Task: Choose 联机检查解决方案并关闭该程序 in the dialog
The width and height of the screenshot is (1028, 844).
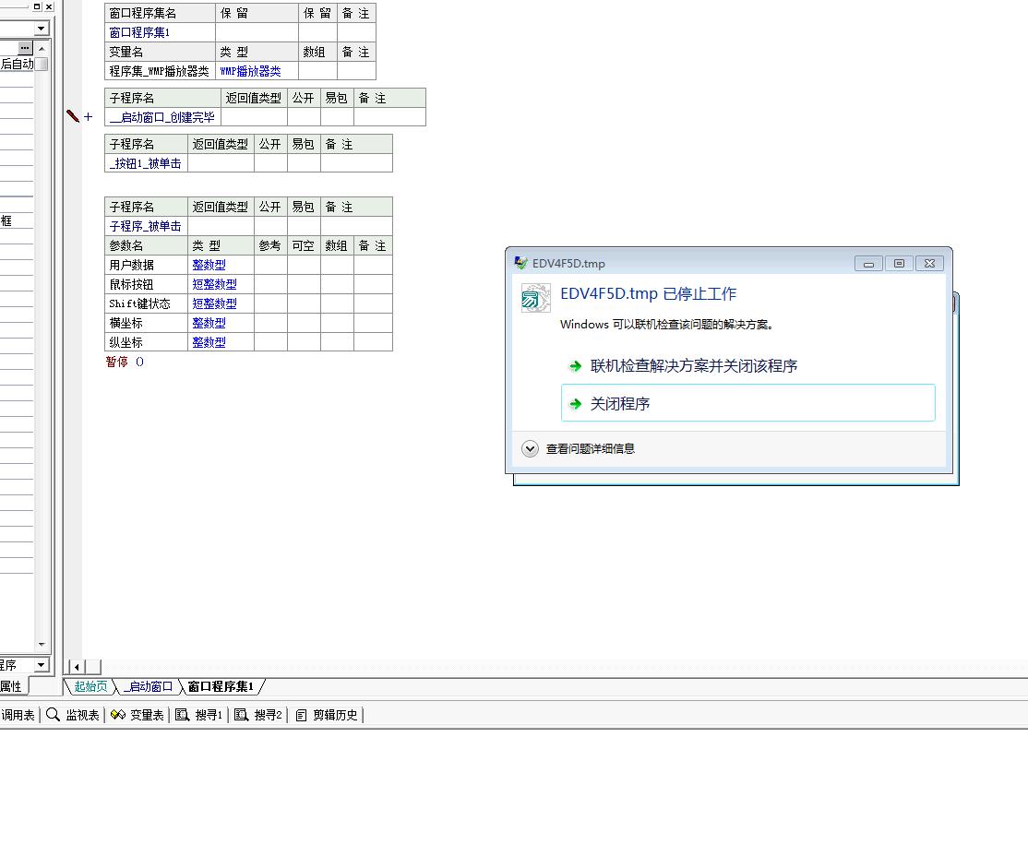Action: coord(693,366)
